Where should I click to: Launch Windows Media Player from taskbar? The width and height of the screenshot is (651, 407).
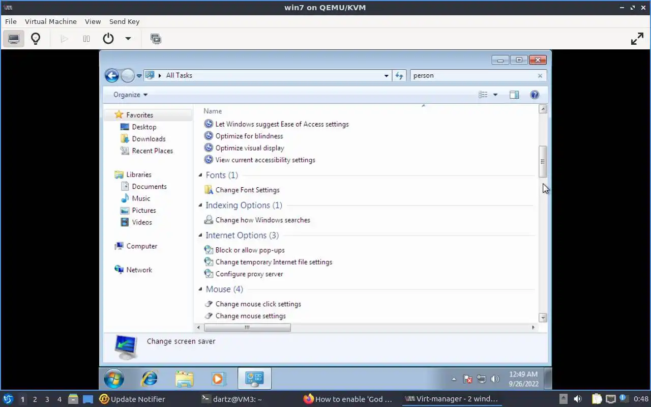219,379
